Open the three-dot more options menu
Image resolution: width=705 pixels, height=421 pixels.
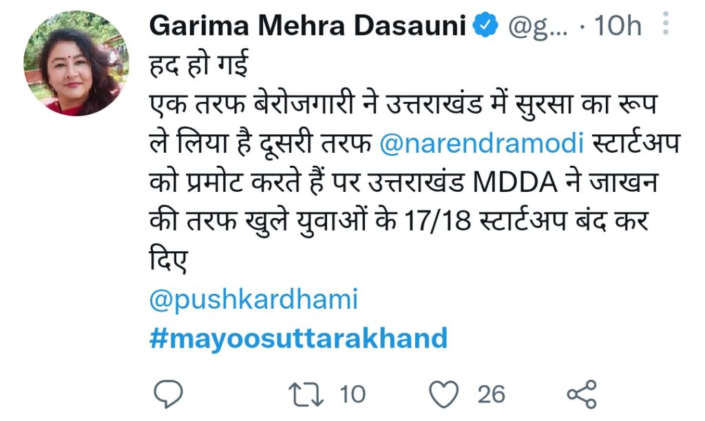click(665, 25)
